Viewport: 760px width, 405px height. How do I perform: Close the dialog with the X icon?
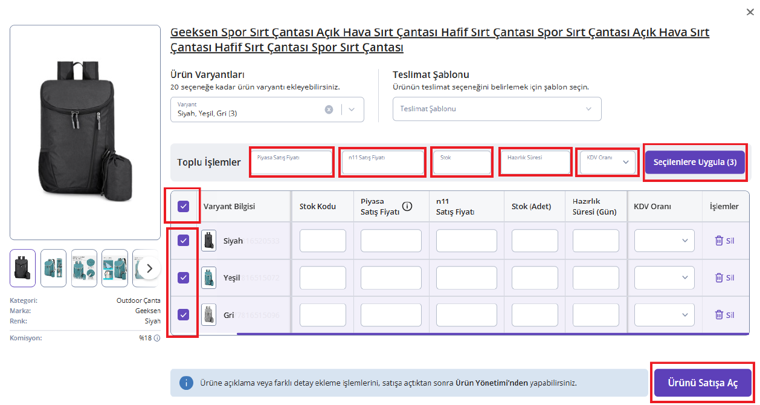pos(750,11)
